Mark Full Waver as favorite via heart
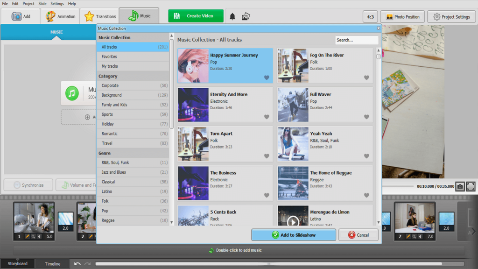 366,117
